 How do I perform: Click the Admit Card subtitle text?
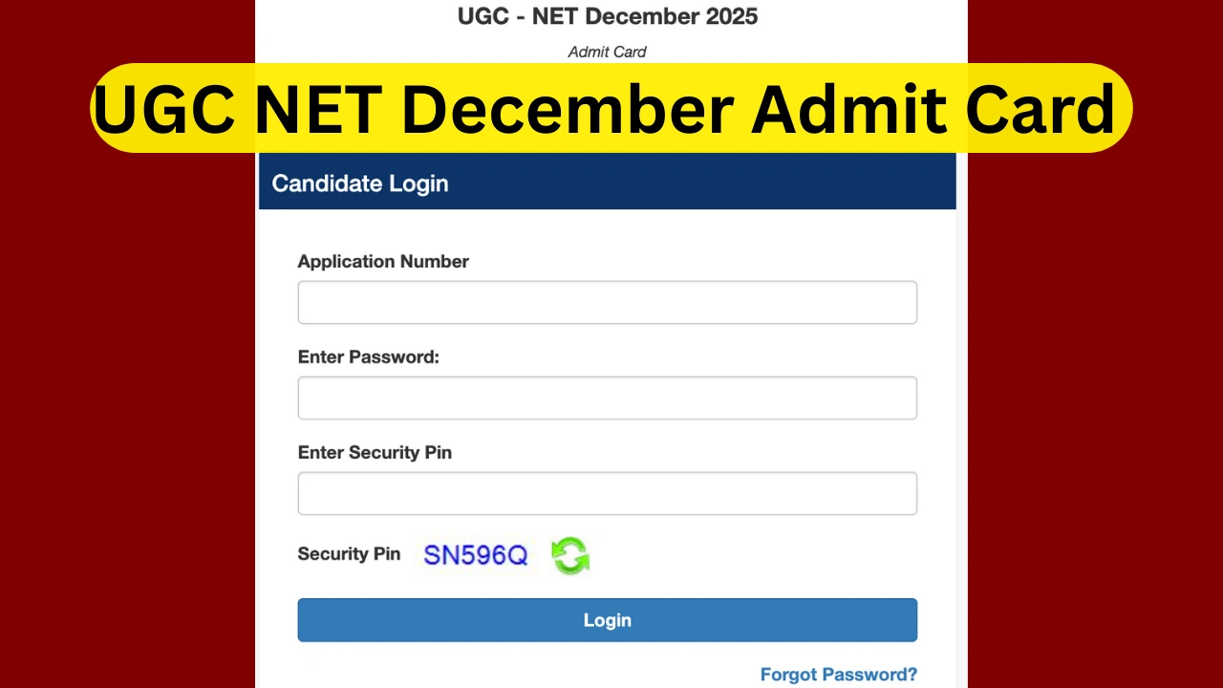point(607,52)
